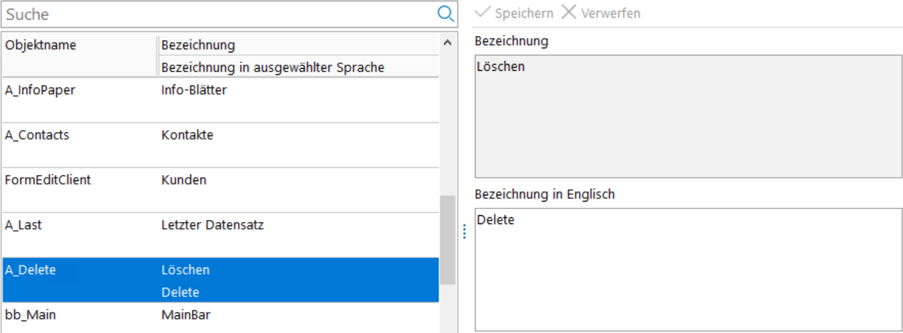Click the grey Bezeichnung text box

(x=688, y=116)
